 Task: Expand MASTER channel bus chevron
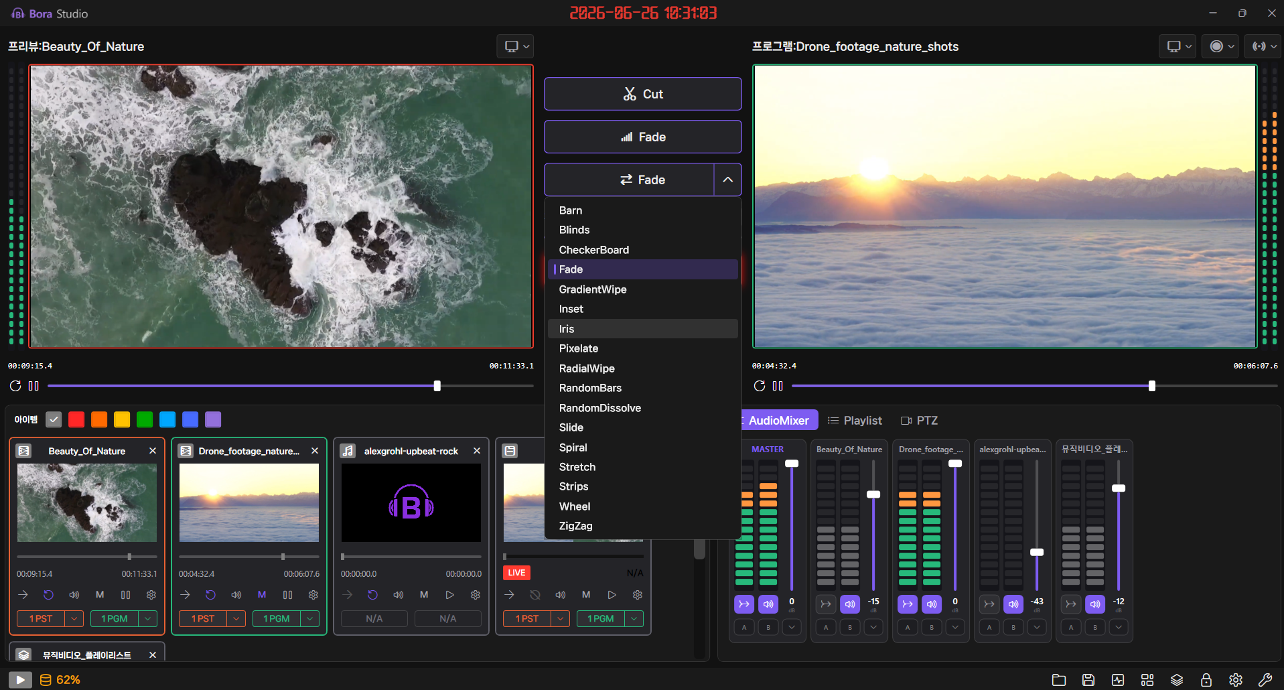pyautogui.click(x=792, y=628)
